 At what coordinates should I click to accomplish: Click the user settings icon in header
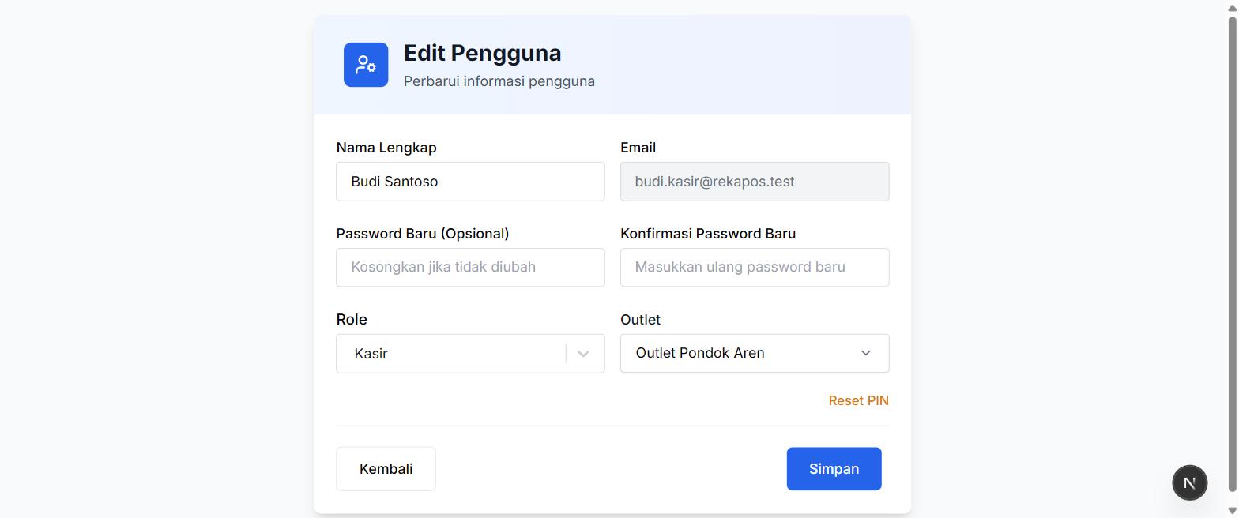tap(366, 65)
